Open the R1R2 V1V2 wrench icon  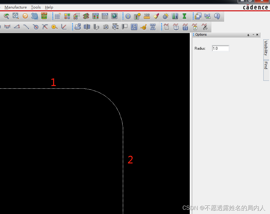[115, 27]
